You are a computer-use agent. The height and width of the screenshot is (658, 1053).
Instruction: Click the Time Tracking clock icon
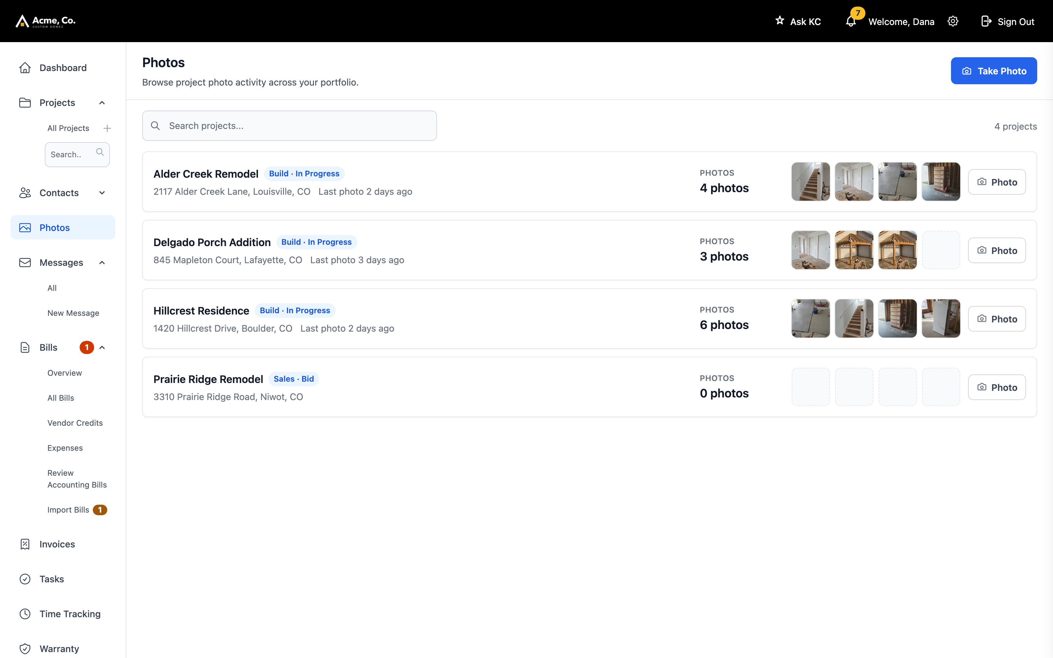click(25, 614)
